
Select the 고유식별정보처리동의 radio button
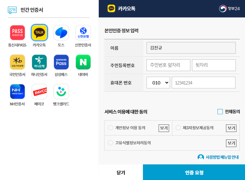pos(111,143)
